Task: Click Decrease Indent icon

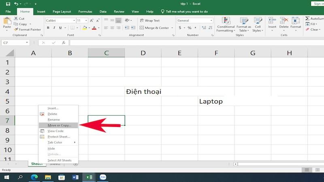Action: click(x=127, y=28)
